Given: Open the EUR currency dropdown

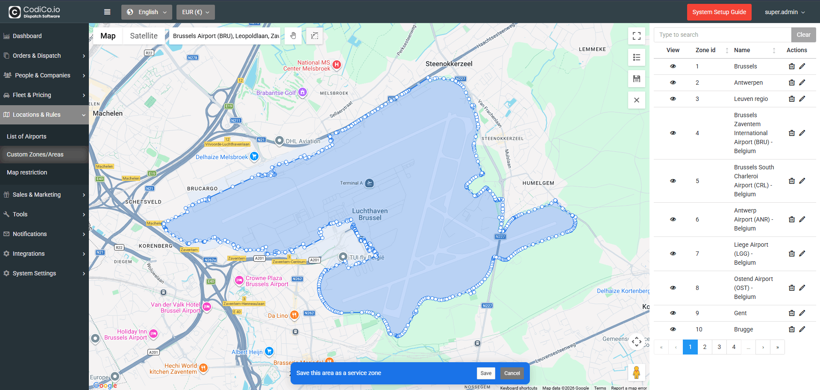Looking at the screenshot, I should click(x=195, y=12).
